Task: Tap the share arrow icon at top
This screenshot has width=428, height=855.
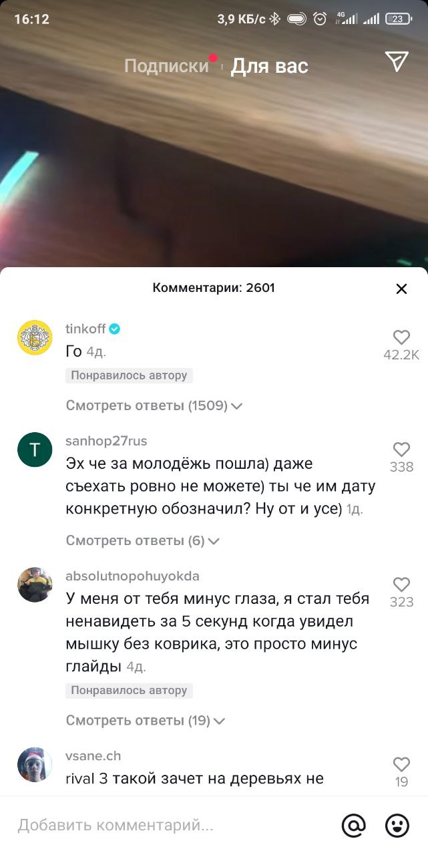Action: click(x=397, y=61)
